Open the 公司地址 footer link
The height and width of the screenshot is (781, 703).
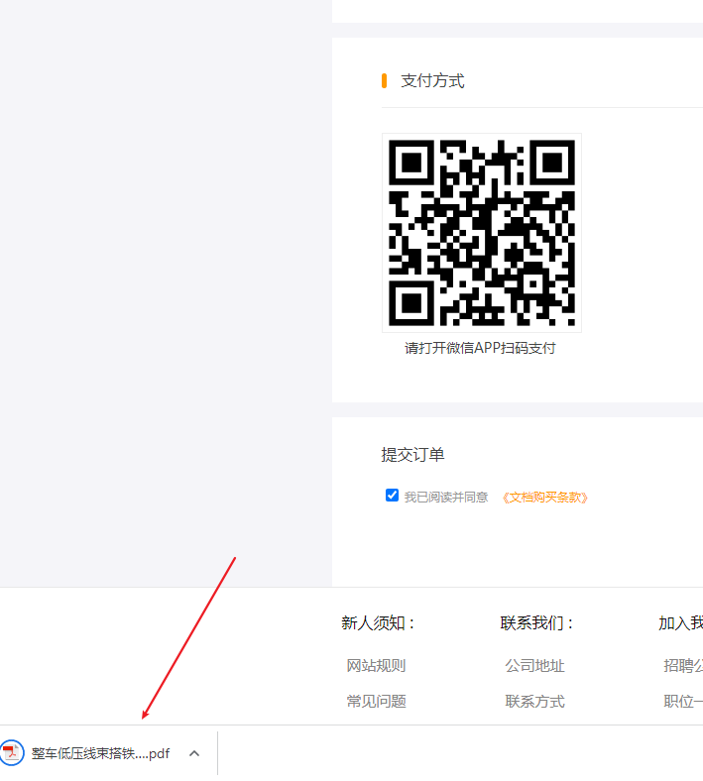534,665
